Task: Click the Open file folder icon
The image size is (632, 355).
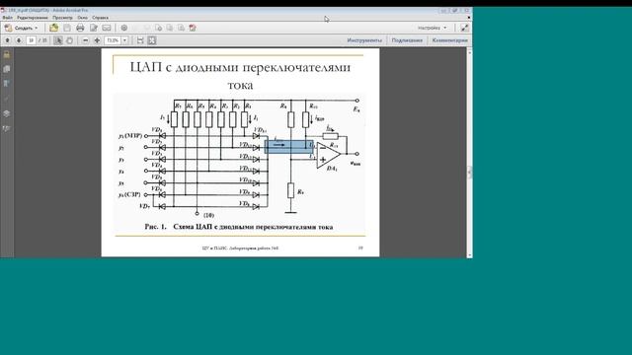Action: pos(54,28)
